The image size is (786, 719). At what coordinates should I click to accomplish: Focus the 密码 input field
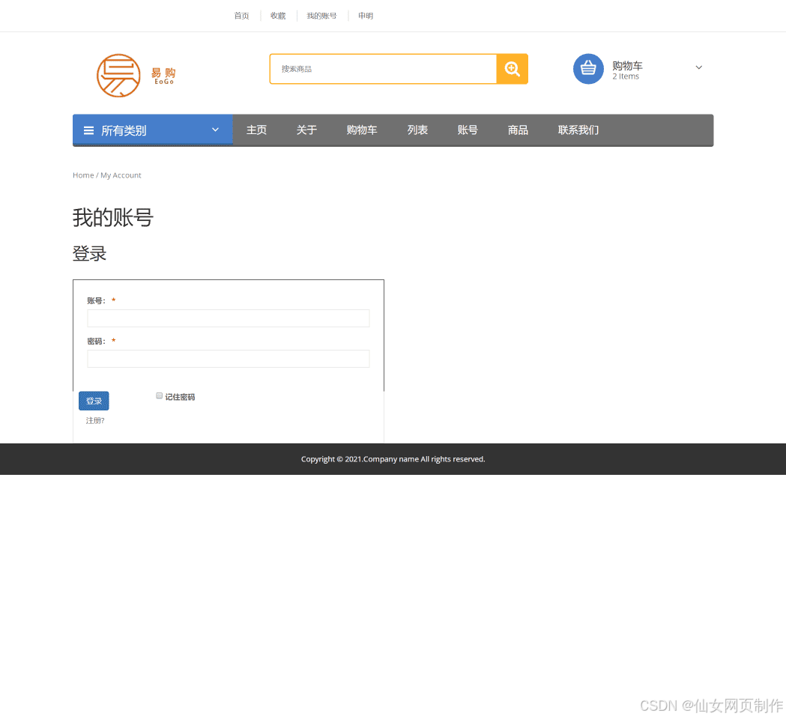tap(228, 359)
